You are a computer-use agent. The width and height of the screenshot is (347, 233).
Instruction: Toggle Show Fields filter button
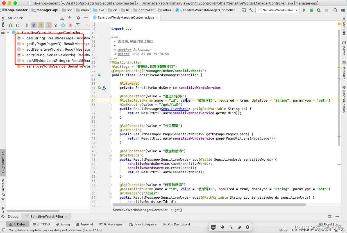(41, 25)
